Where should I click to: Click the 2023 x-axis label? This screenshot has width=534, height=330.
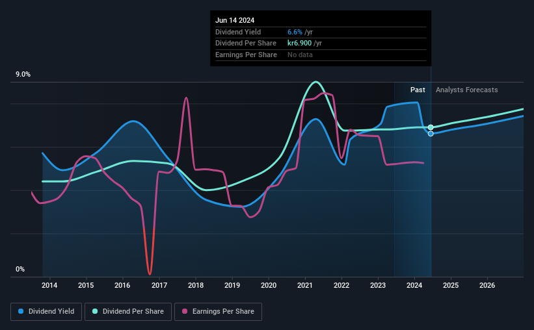tap(378, 285)
